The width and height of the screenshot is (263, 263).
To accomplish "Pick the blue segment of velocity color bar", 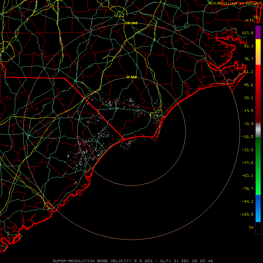I will pyautogui.click(x=258, y=208).
